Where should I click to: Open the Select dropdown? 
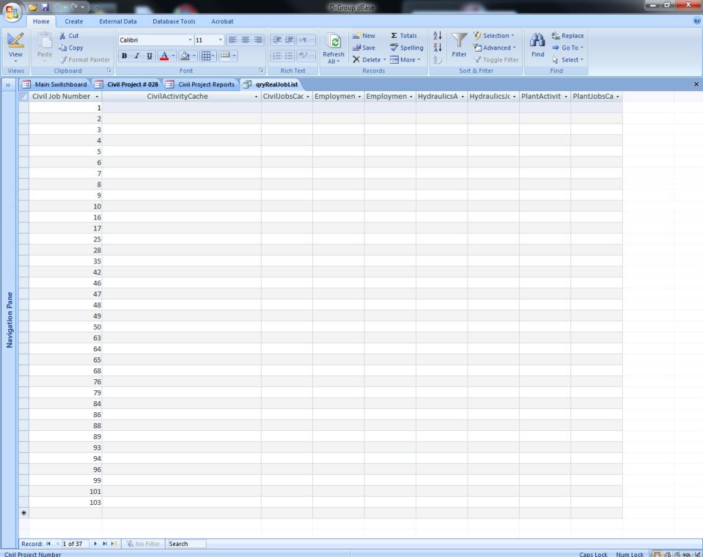[568, 60]
